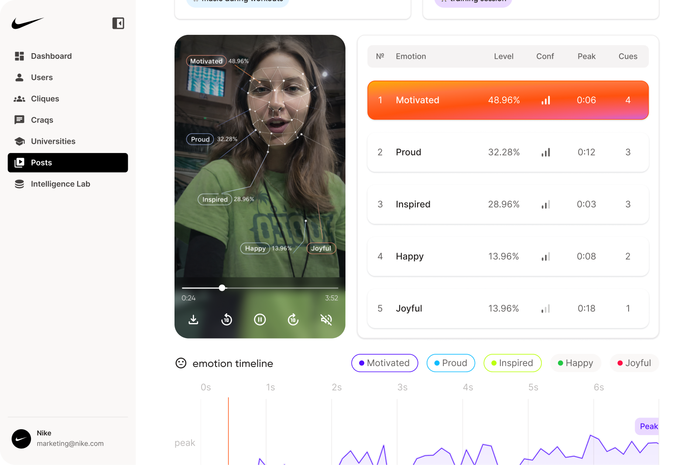Image resolution: width=698 pixels, height=465 pixels.
Task: Toggle video sound mute
Action: 326,320
